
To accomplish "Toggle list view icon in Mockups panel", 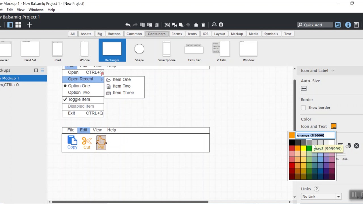I will pos(42,70).
